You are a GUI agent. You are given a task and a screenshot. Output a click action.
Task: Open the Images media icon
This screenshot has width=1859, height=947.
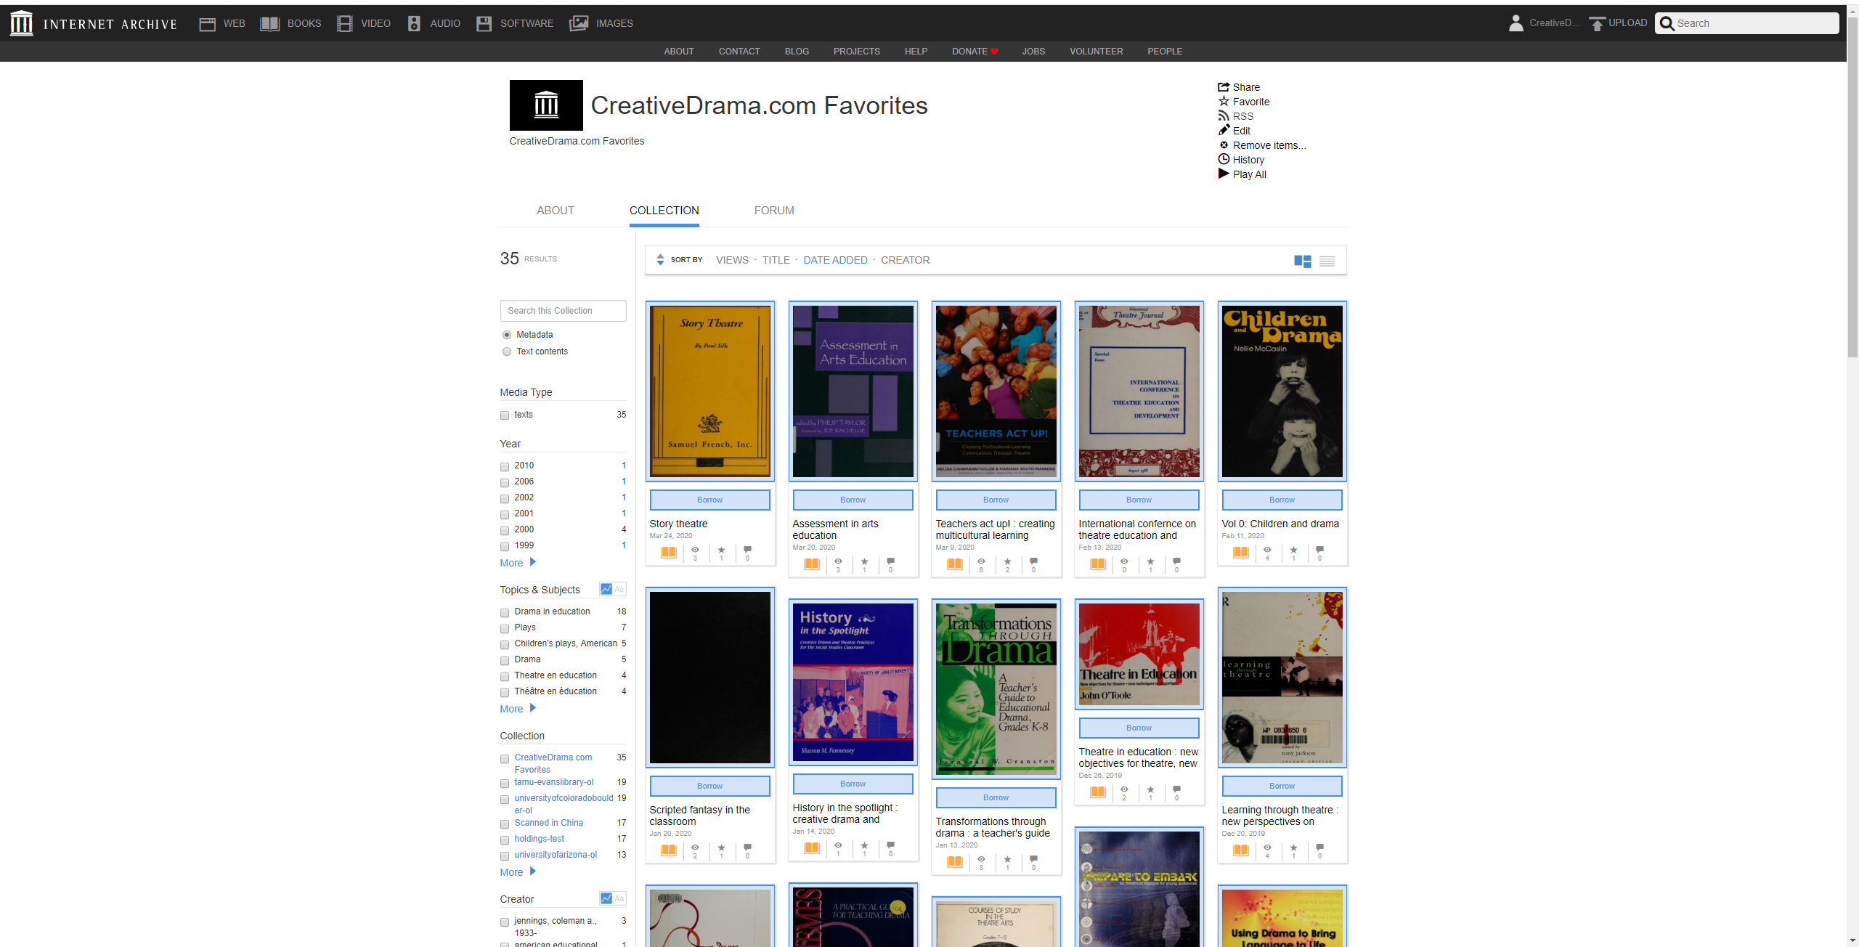[x=579, y=24]
